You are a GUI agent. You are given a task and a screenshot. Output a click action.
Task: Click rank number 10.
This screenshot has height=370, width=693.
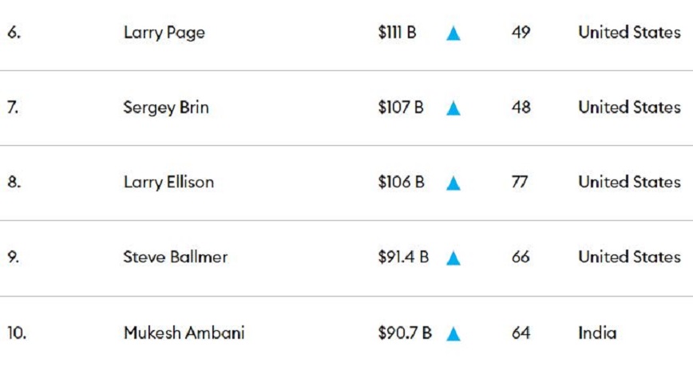[16, 333]
